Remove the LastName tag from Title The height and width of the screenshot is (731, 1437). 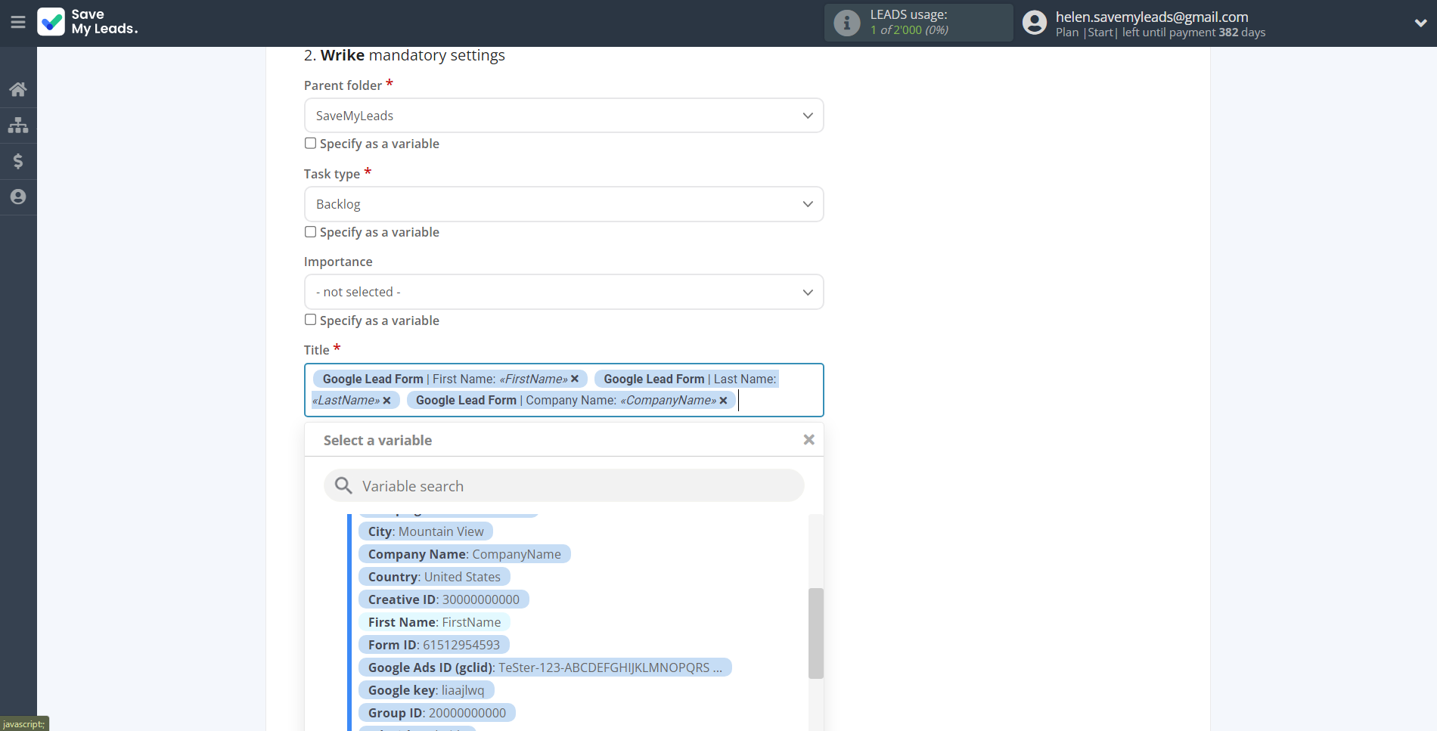386,401
